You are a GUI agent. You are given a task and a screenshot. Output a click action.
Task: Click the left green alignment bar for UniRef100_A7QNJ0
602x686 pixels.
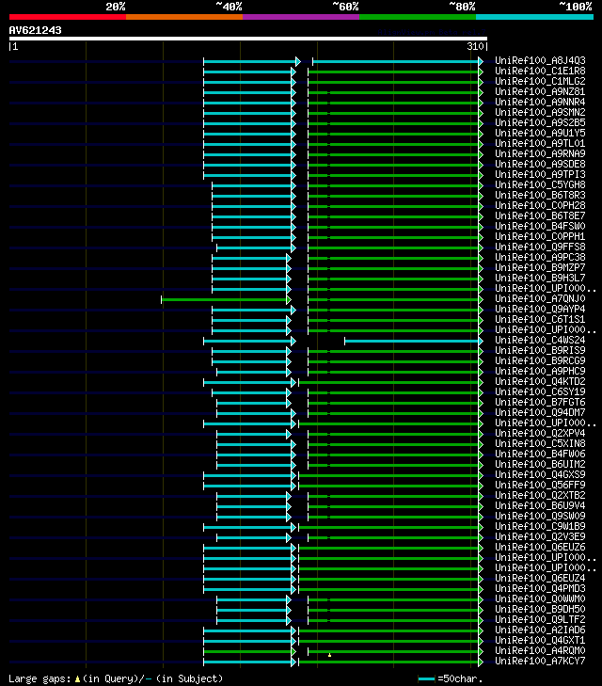(224, 299)
